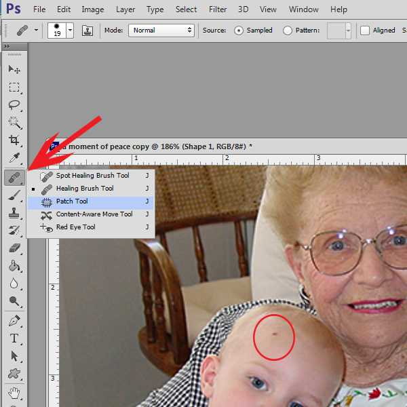Click the Photoshop Ps logo
The image size is (407, 407).
point(14,9)
